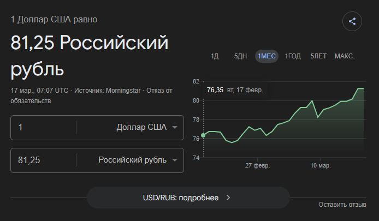Click the arrow icon beside Российский рубль
The height and width of the screenshot is (221, 379).
tap(175, 160)
